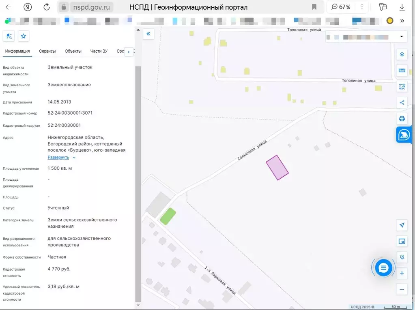The width and height of the screenshot is (415, 310).
Task: Switch to the Информация tab
Action: coord(17,51)
